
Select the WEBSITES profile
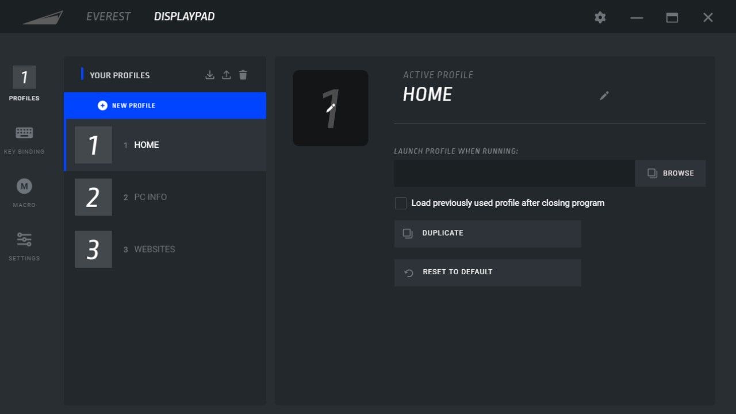(x=165, y=250)
